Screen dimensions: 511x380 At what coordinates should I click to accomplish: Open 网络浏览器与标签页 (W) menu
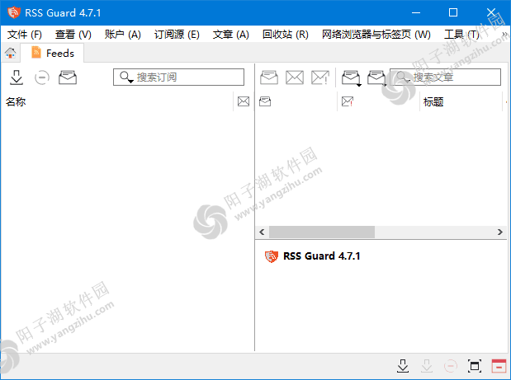coord(376,34)
